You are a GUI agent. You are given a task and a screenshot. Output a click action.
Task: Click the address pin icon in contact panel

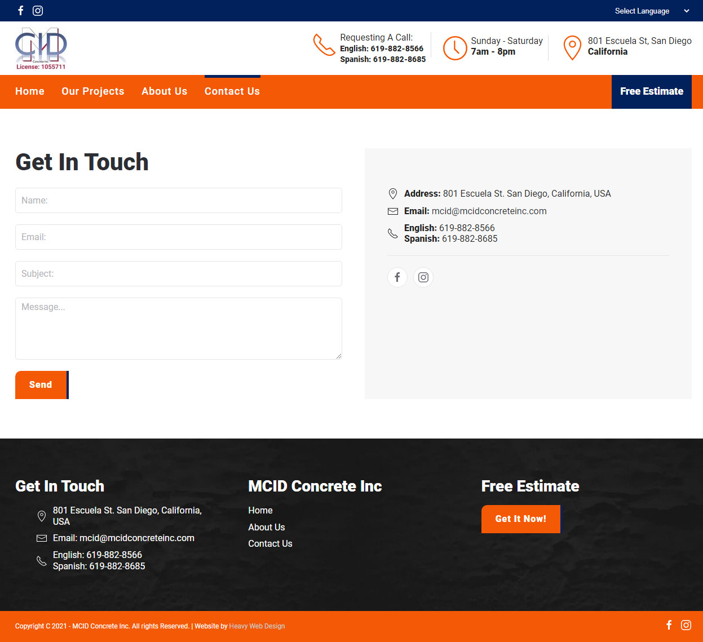coord(393,194)
